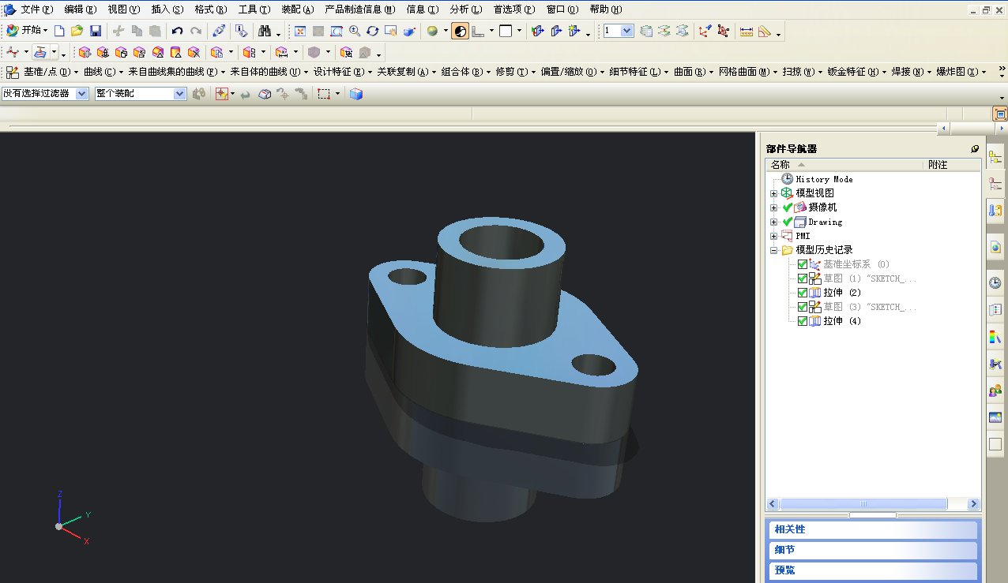Screen dimensions: 1008x583
Task: Click the Pan view icon
Action: pyautogui.click(x=391, y=31)
